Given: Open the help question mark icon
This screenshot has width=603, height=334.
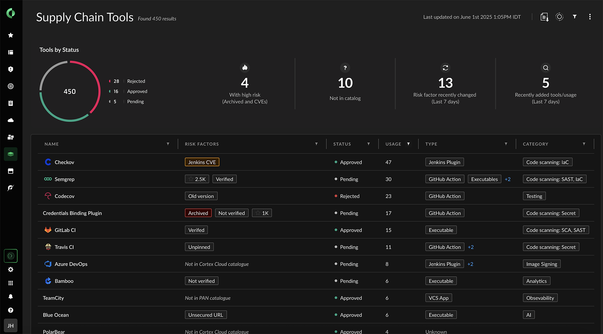Looking at the screenshot, I should (11, 310).
